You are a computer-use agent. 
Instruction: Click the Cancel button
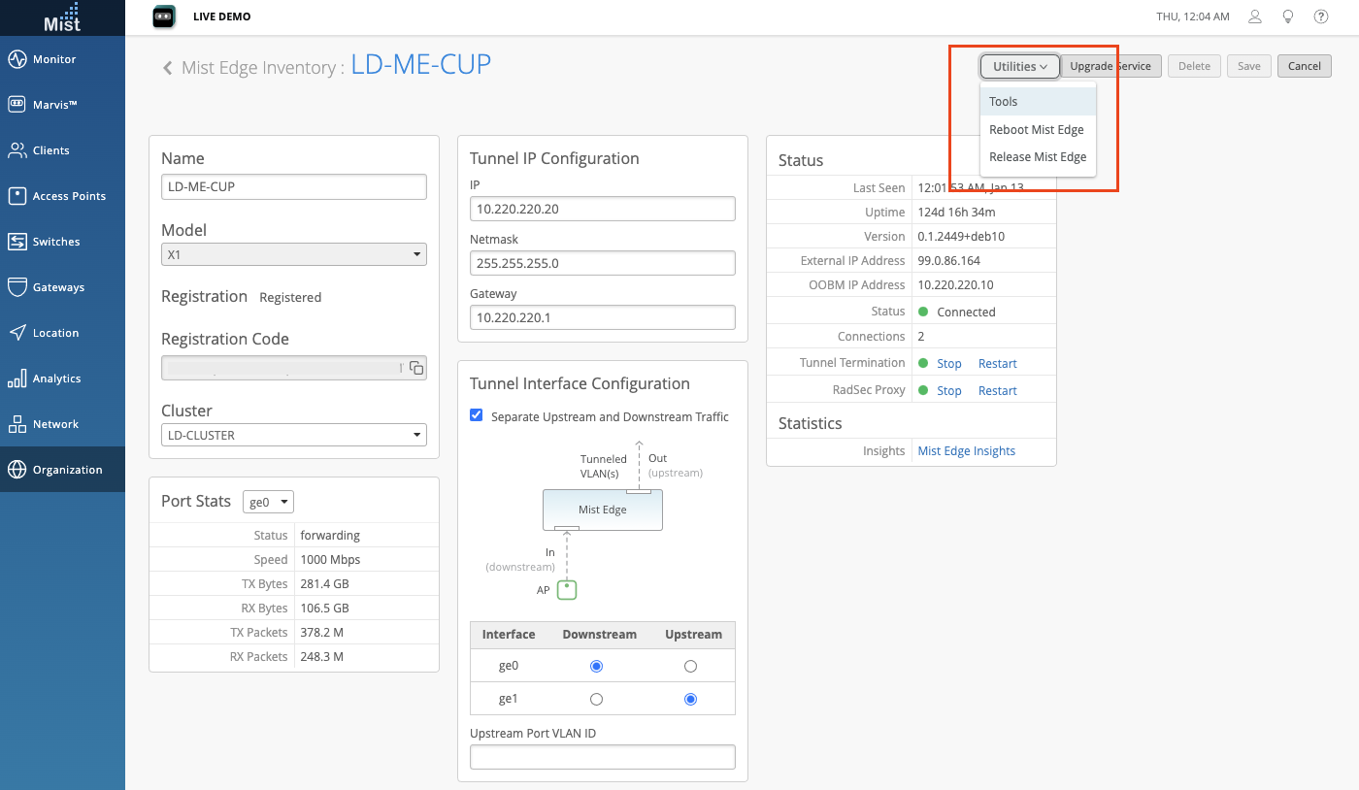(x=1305, y=66)
